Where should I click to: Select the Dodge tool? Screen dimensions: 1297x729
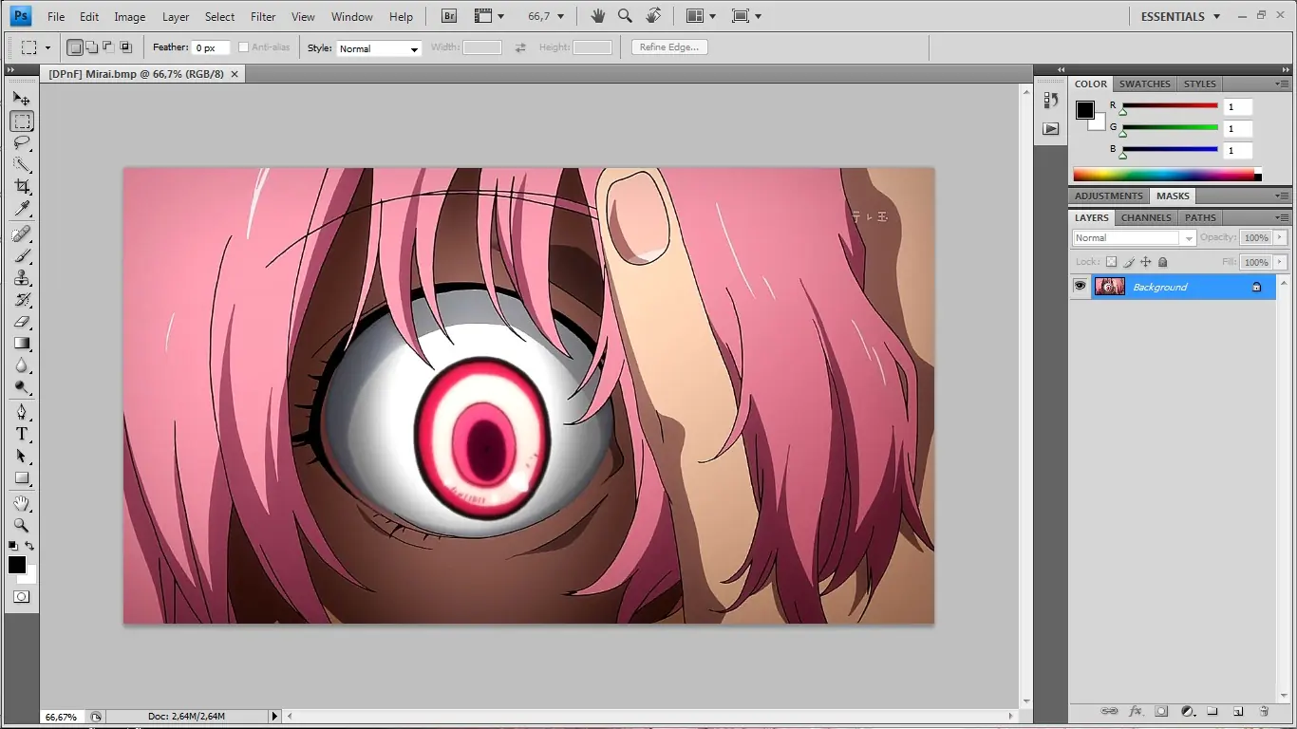coord(21,386)
